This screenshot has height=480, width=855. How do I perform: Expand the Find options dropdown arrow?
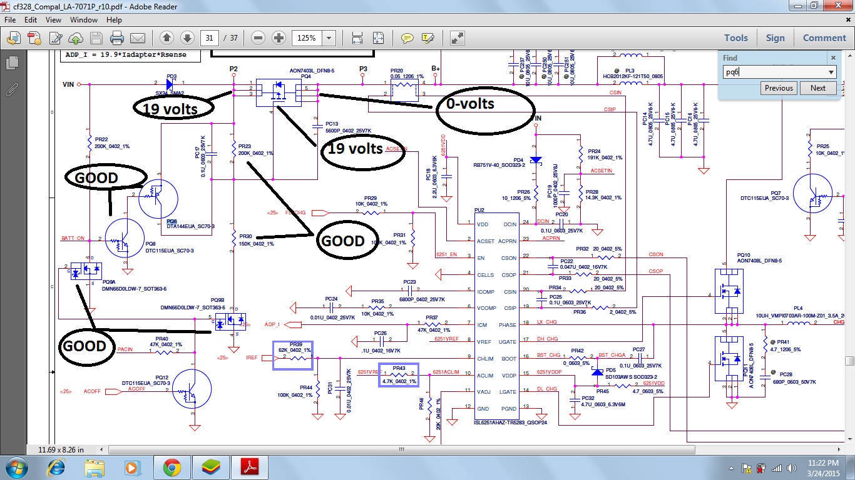click(831, 72)
